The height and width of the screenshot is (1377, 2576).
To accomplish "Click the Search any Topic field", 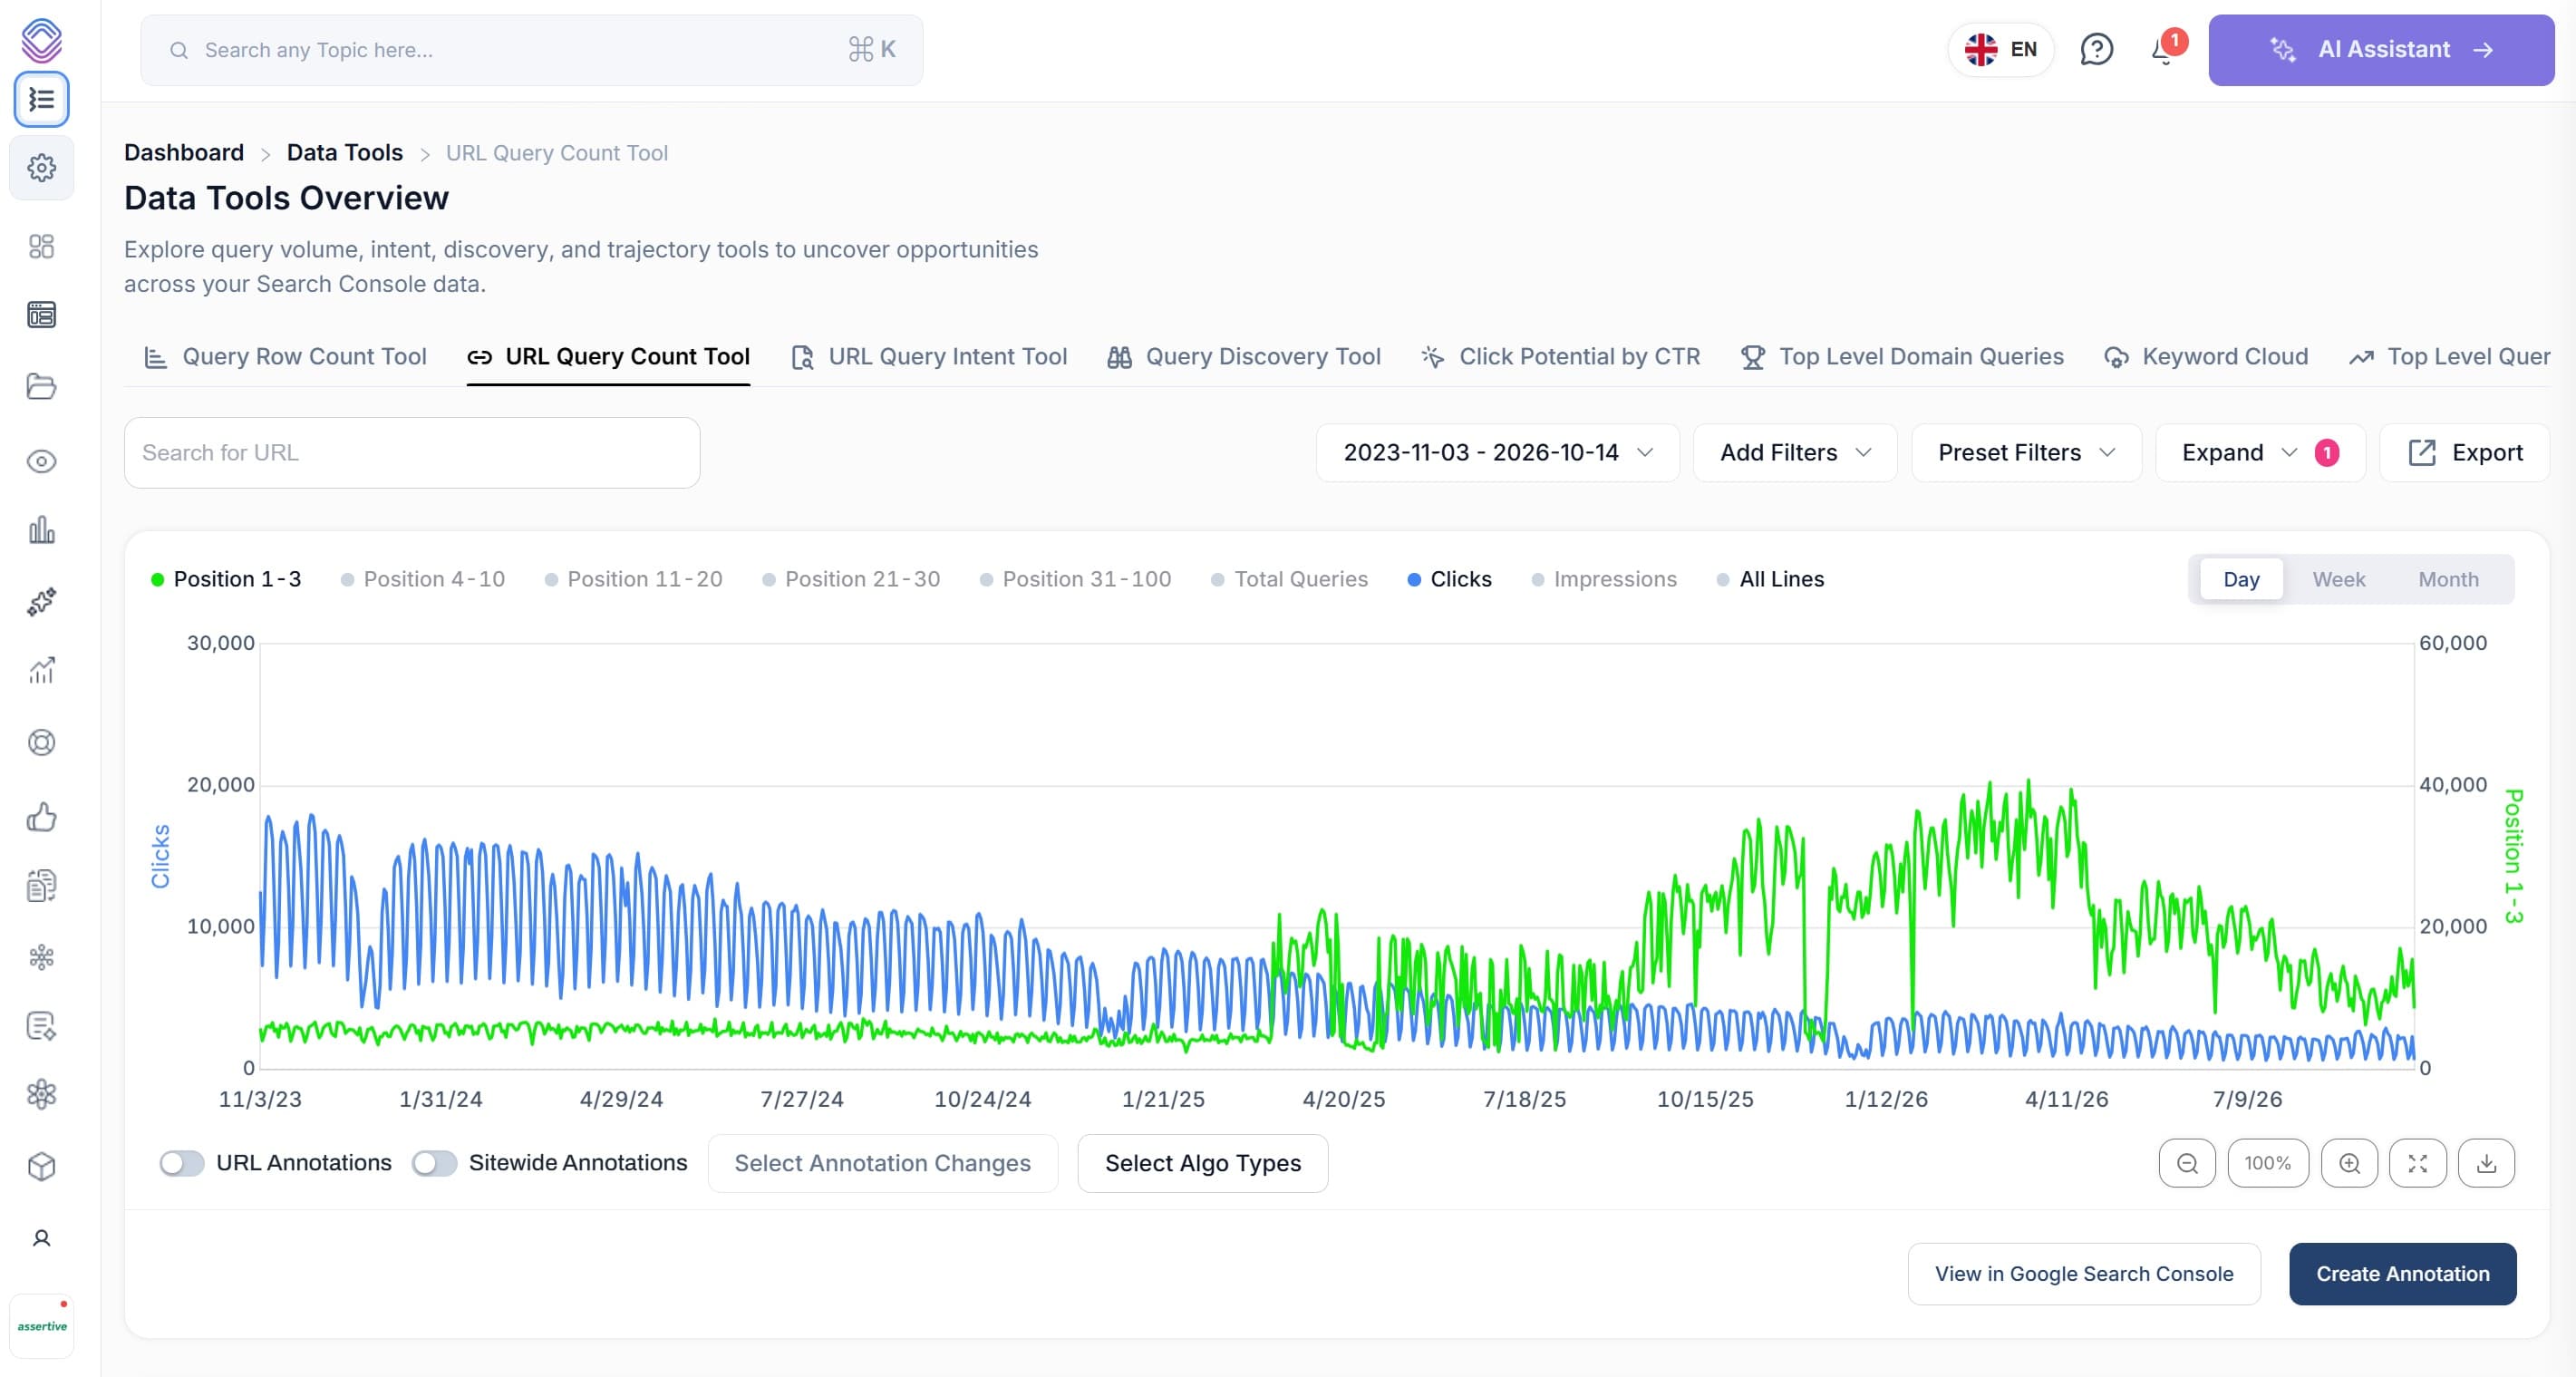I will (x=532, y=49).
